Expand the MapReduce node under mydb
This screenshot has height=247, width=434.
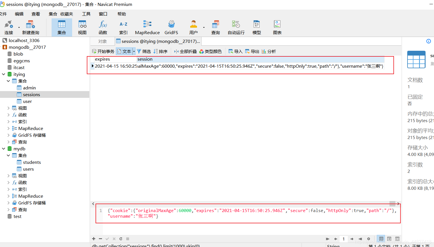pyautogui.click(x=8, y=196)
